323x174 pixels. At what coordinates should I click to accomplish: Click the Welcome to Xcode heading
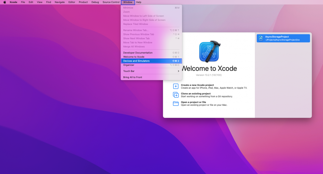209,69
